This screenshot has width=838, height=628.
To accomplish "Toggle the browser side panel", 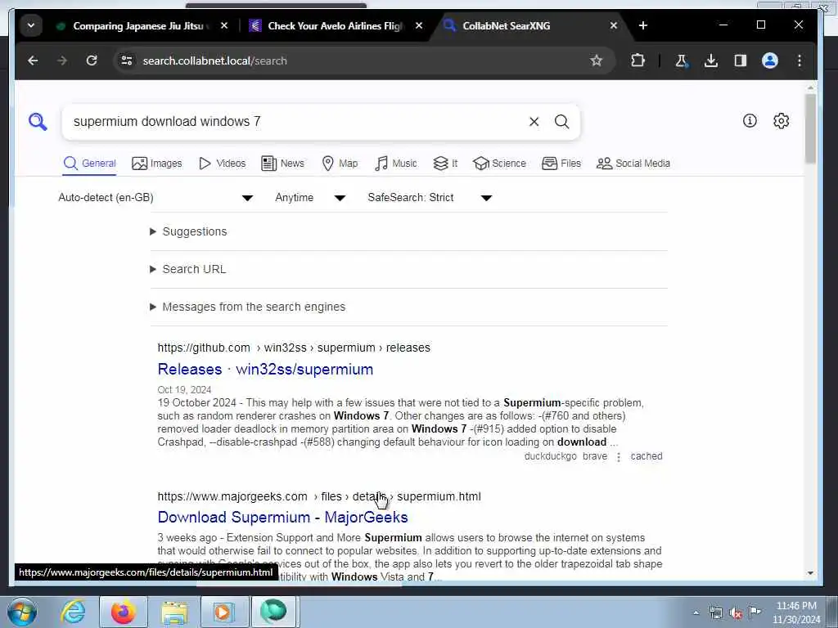I will point(740,61).
